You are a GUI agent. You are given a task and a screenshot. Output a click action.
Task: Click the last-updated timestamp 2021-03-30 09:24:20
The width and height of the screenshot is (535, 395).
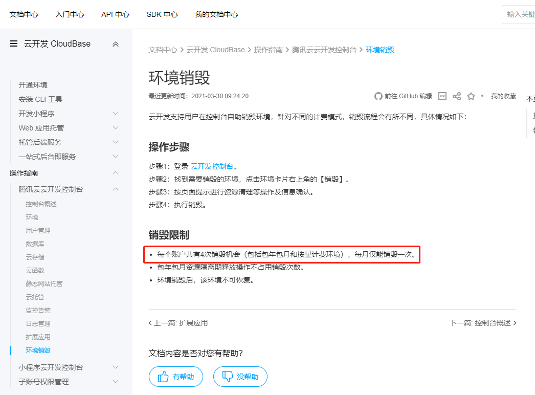(x=220, y=96)
